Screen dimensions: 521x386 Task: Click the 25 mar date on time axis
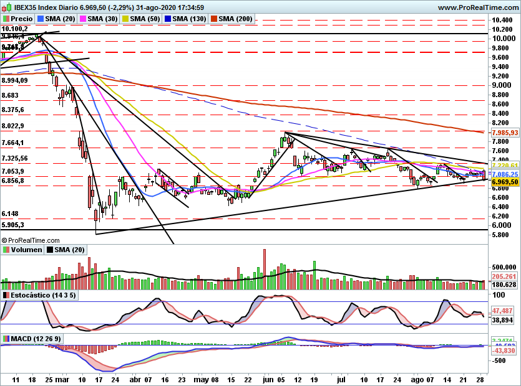57,380
